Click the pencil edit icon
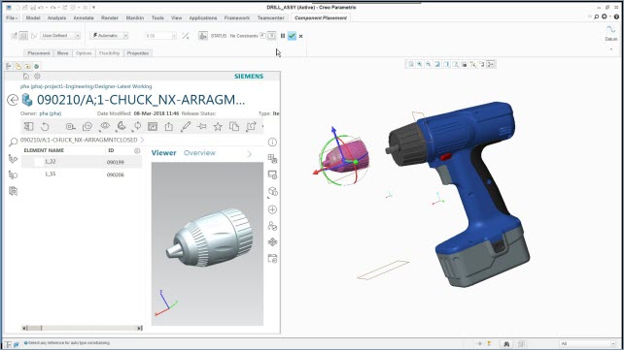The width and height of the screenshot is (624, 350). [x=186, y=127]
